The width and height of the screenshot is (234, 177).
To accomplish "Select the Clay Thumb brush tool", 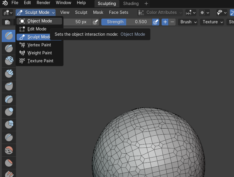I will click(x=9, y=86).
